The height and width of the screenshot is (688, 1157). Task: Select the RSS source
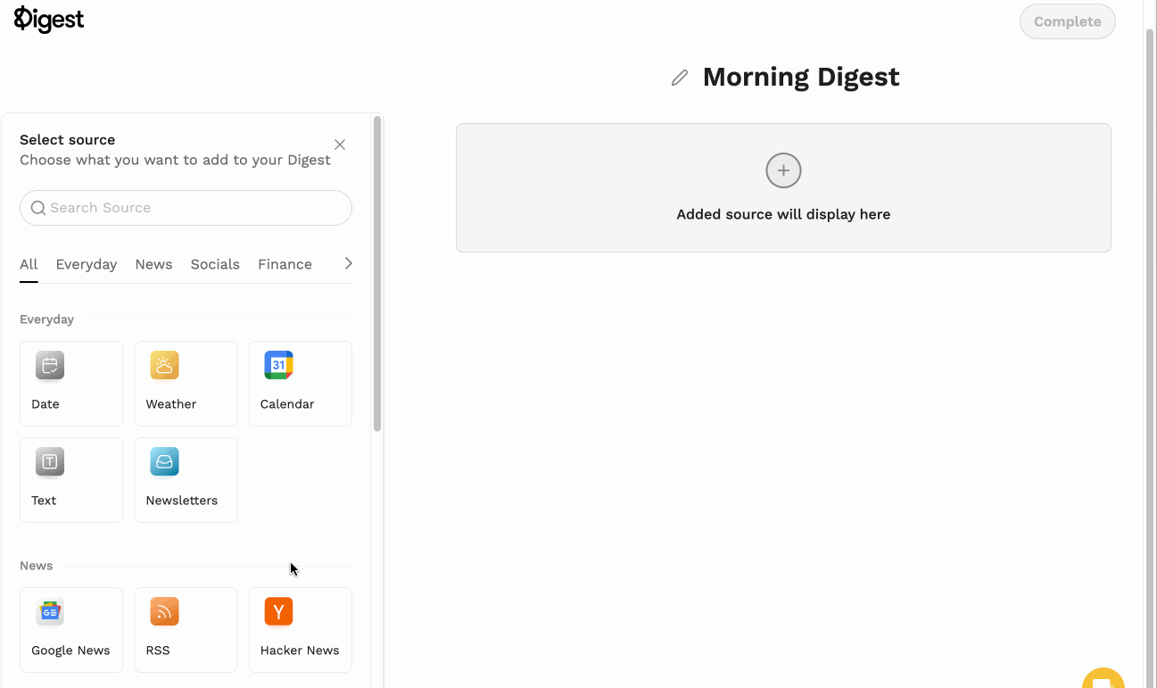[x=186, y=630]
